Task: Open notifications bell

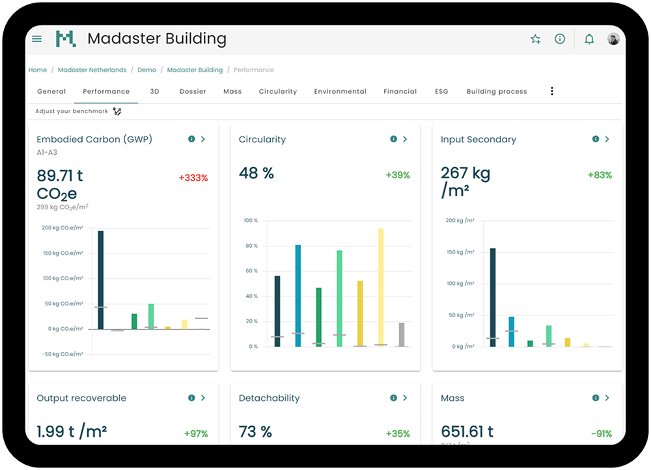Action: click(x=589, y=39)
